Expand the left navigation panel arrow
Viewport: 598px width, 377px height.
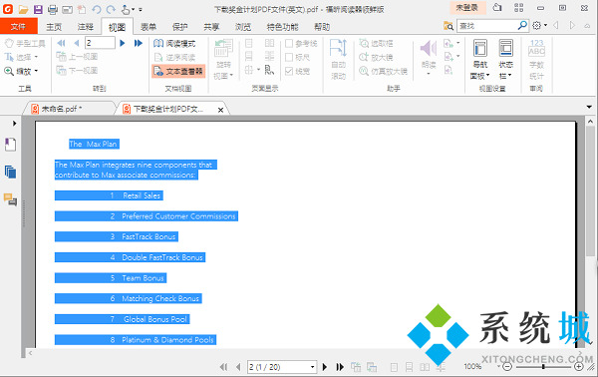point(15,124)
